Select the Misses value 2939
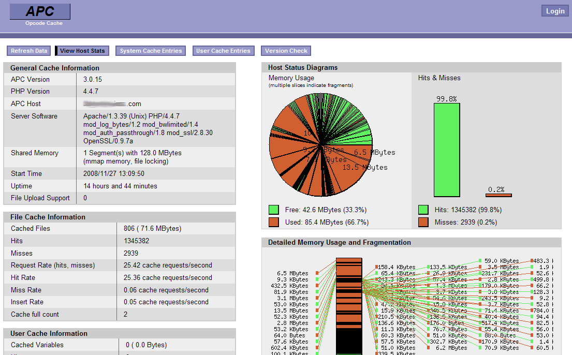The image size is (572, 355). click(131, 253)
